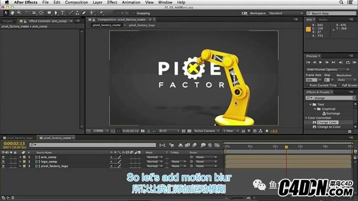Open the Workspace Standard dropdown

tap(285, 13)
